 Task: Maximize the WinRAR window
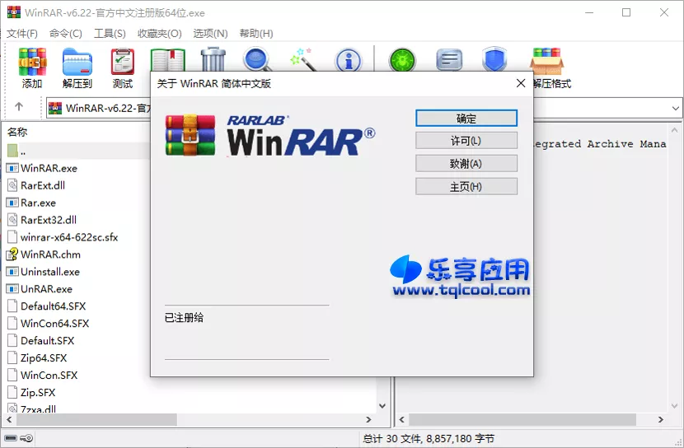tap(626, 12)
